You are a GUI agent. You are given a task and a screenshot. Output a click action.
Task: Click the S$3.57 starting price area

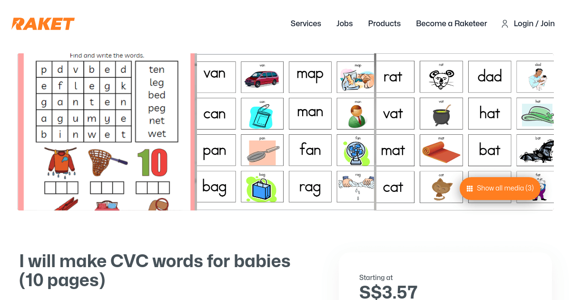point(388,292)
